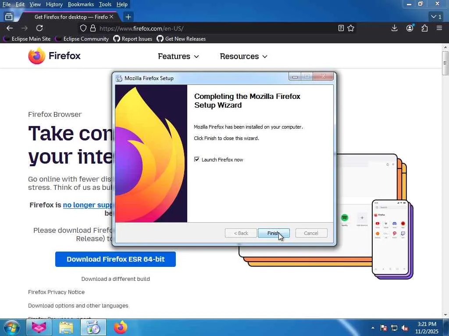The width and height of the screenshot is (449, 336).
Task: Click the site security padlock icon
Action: click(93, 28)
